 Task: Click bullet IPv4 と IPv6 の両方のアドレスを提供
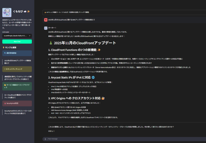pos(74,87)
